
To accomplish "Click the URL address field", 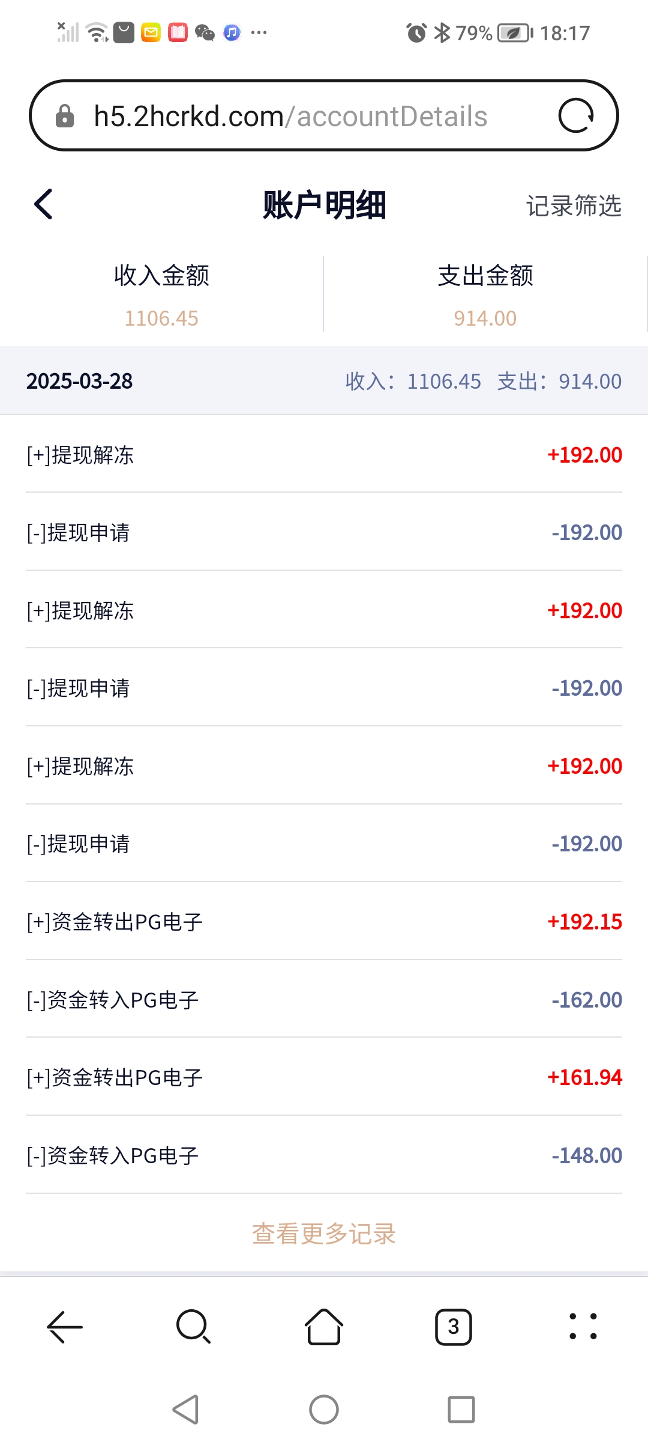I will [x=290, y=117].
